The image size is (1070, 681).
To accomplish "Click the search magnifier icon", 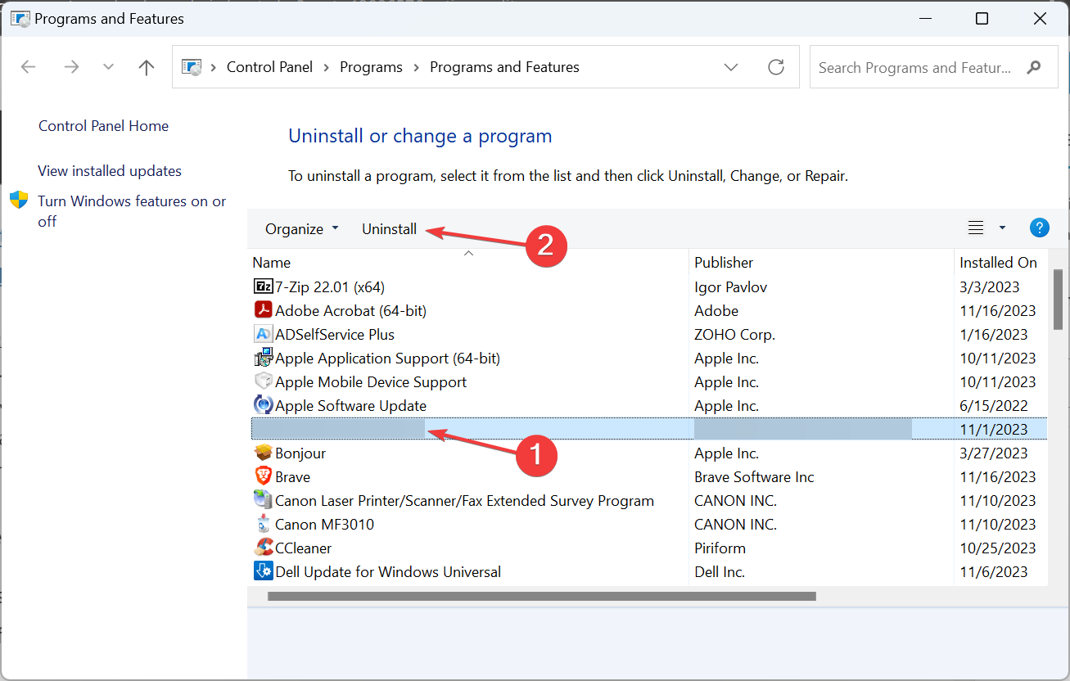I will tap(1034, 67).
